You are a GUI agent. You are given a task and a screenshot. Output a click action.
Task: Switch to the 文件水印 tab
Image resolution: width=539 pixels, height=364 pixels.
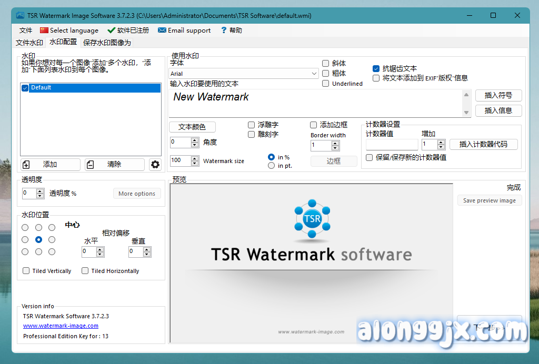[x=29, y=43]
